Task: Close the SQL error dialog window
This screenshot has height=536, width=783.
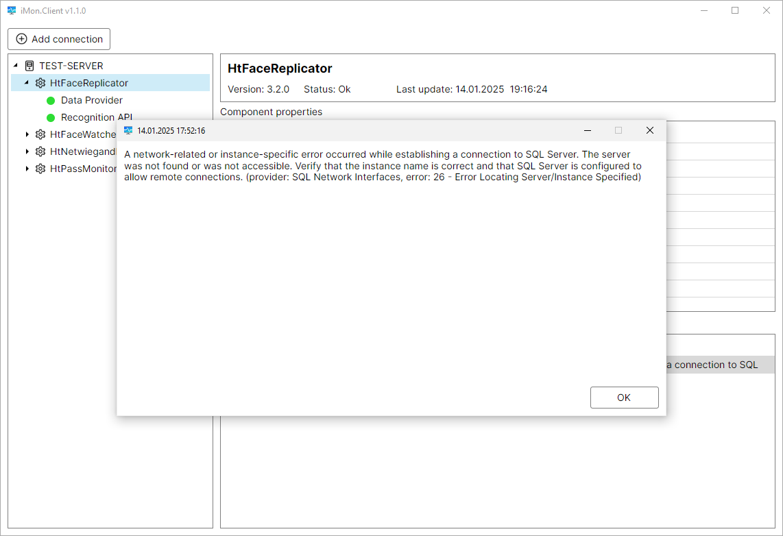Action: [x=649, y=130]
